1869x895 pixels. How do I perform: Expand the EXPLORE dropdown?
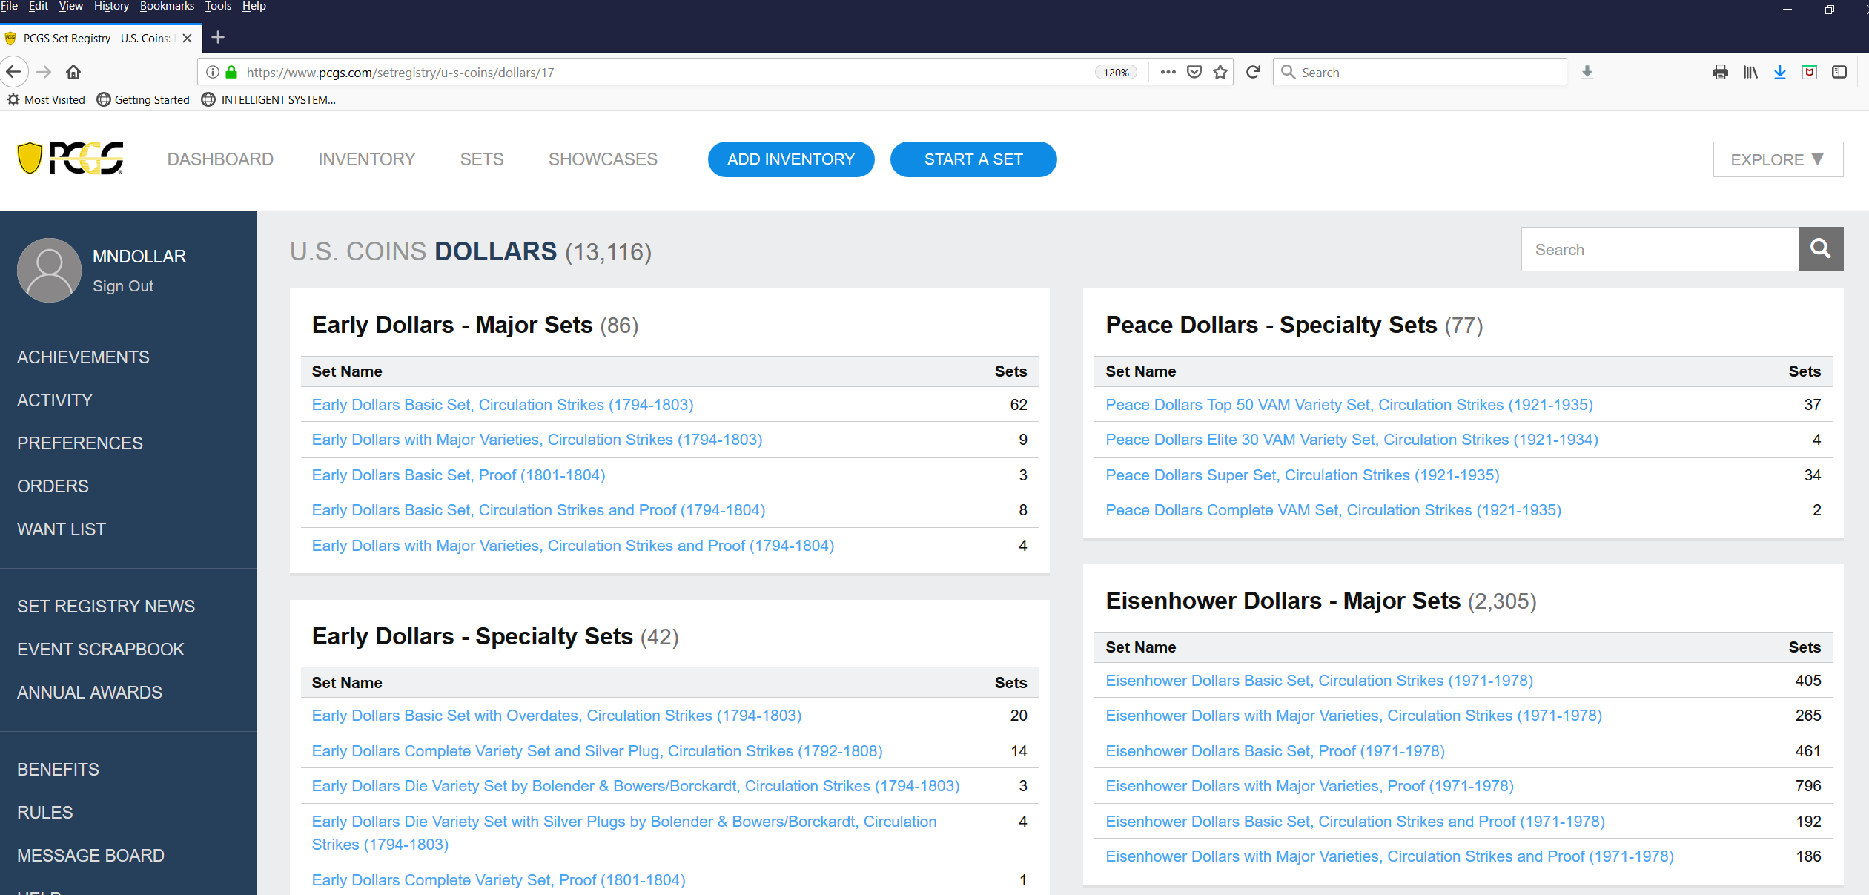(x=1778, y=159)
